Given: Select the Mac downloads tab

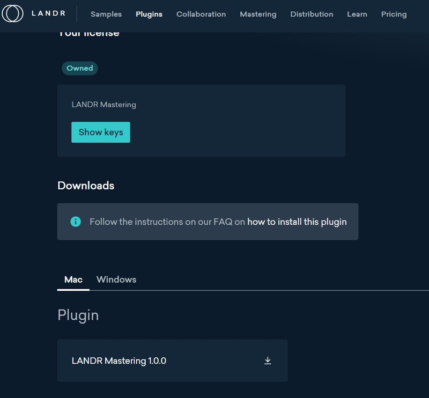Looking at the screenshot, I should (73, 279).
